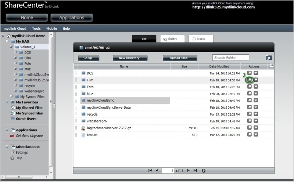Click the Help question mark icon in sidebar
Viewport: 294px width, 182px height.
12,158
